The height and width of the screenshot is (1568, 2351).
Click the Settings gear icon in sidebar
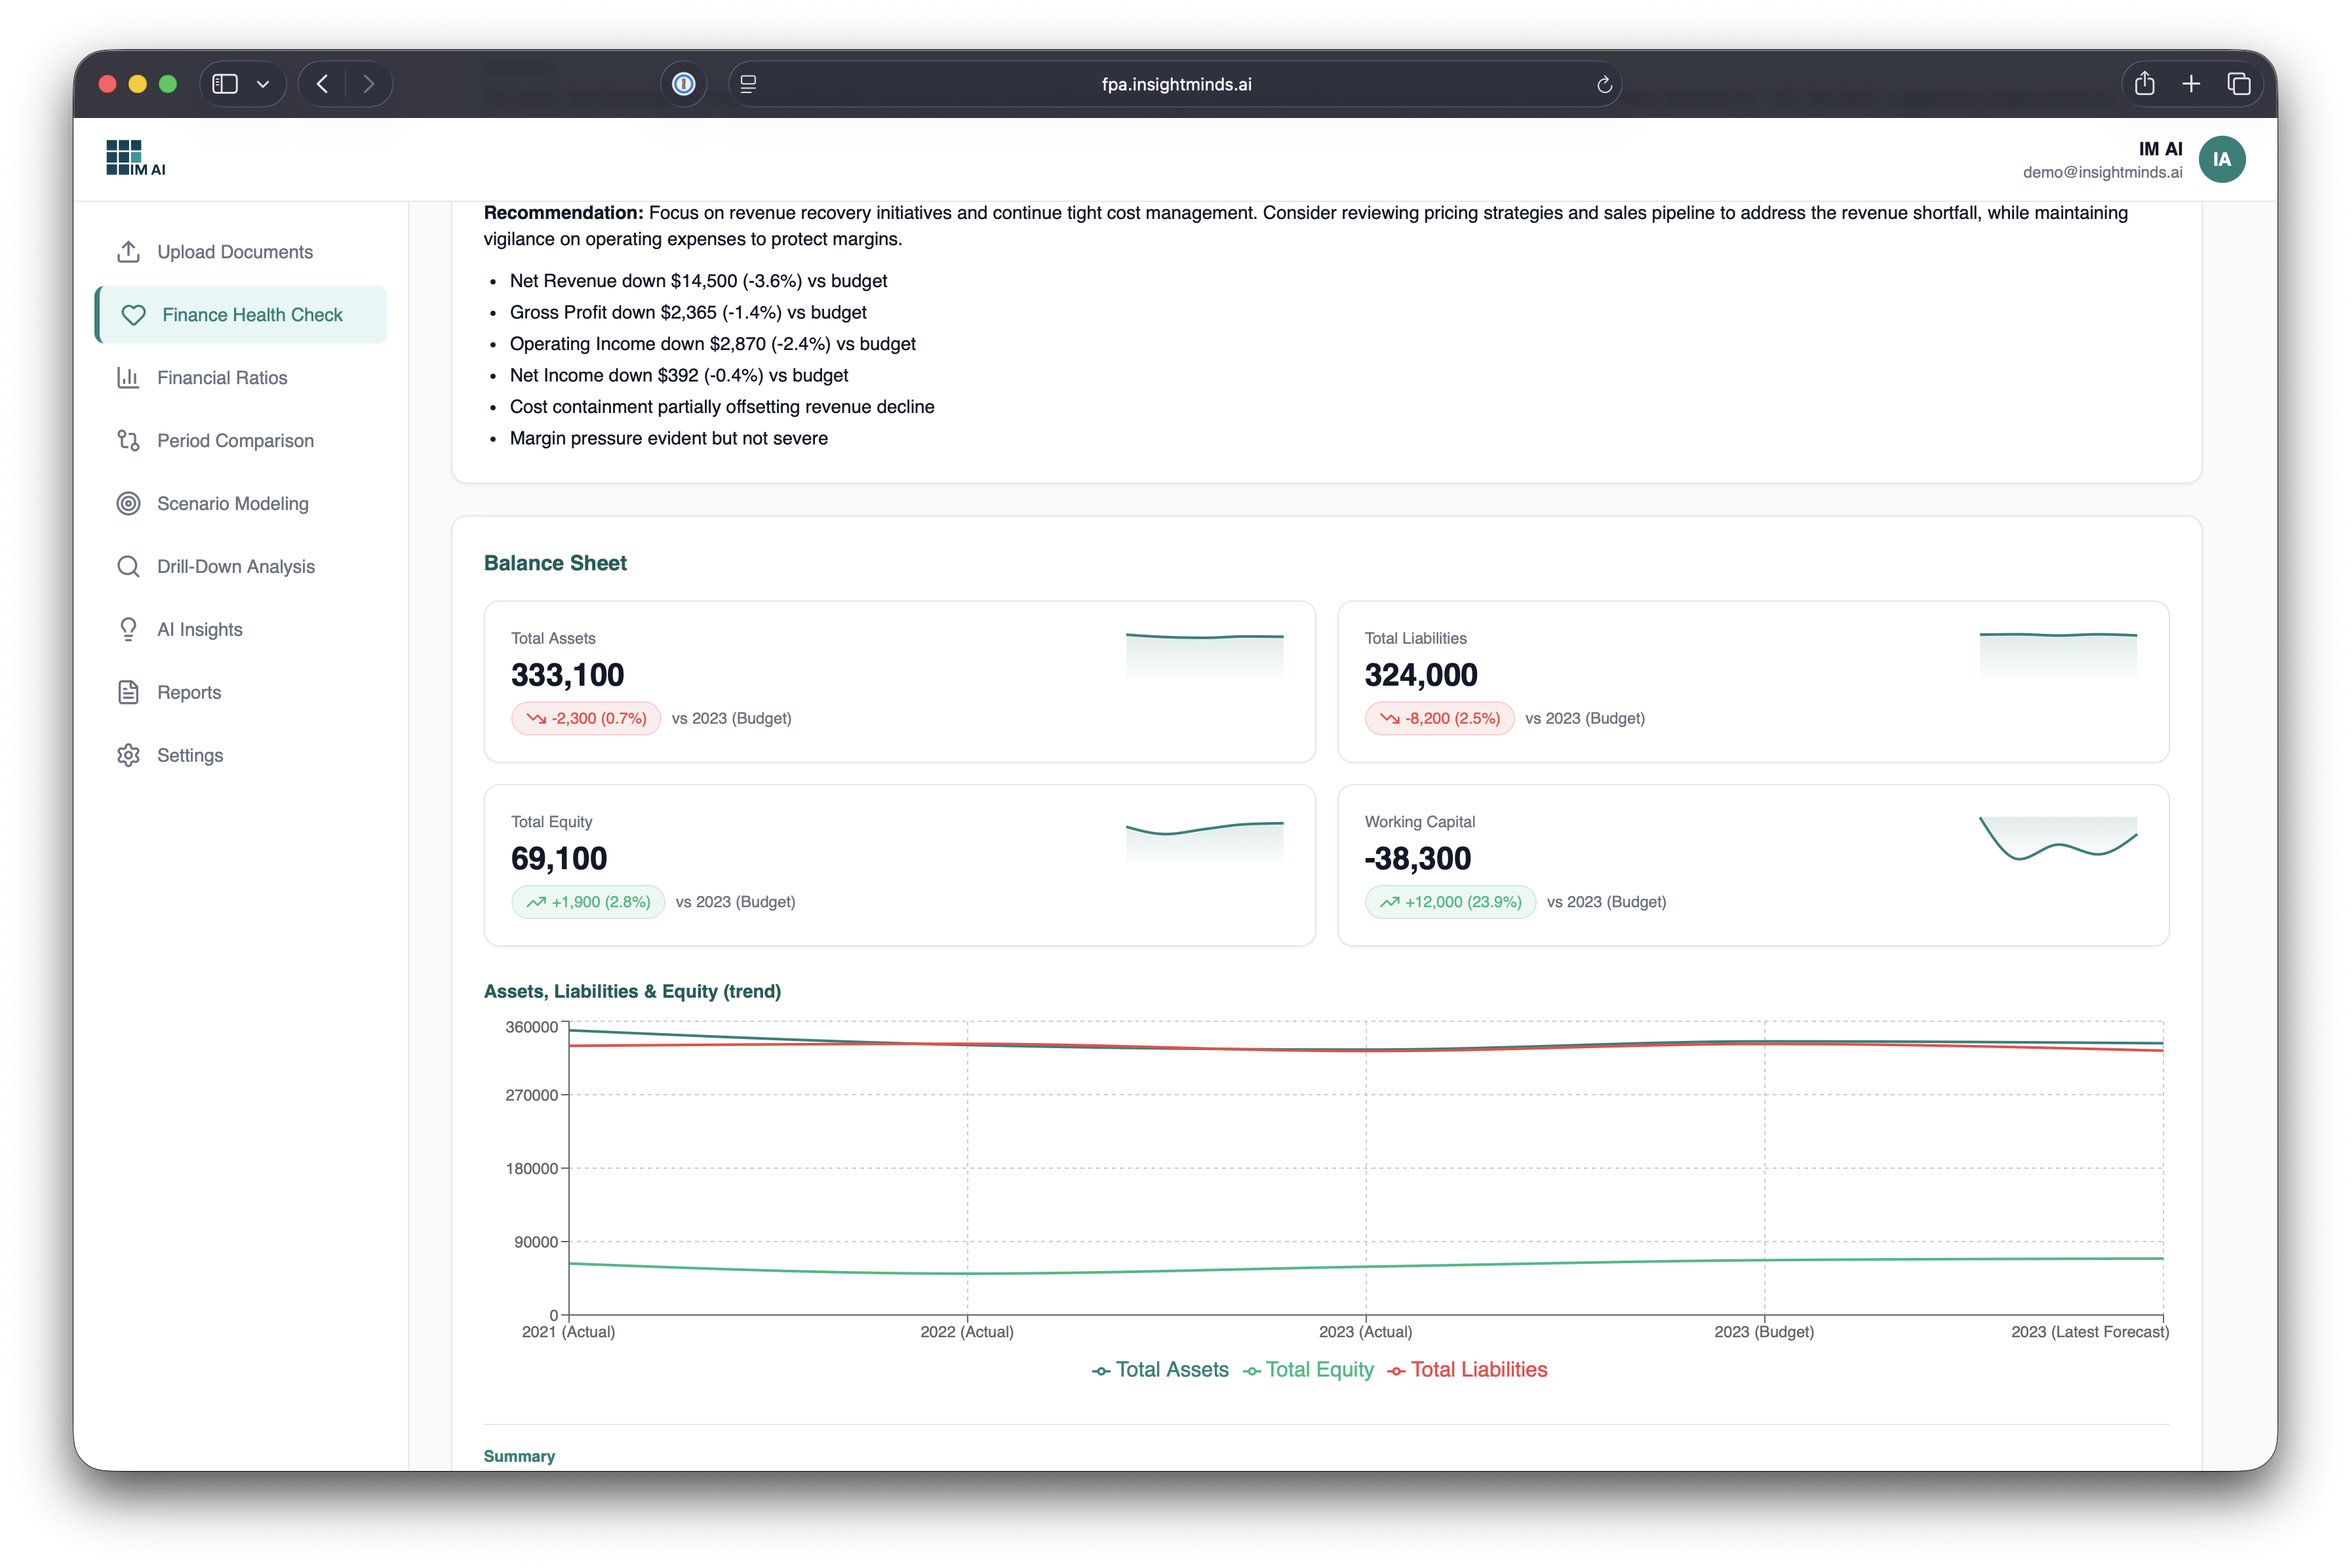click(128, 755)
